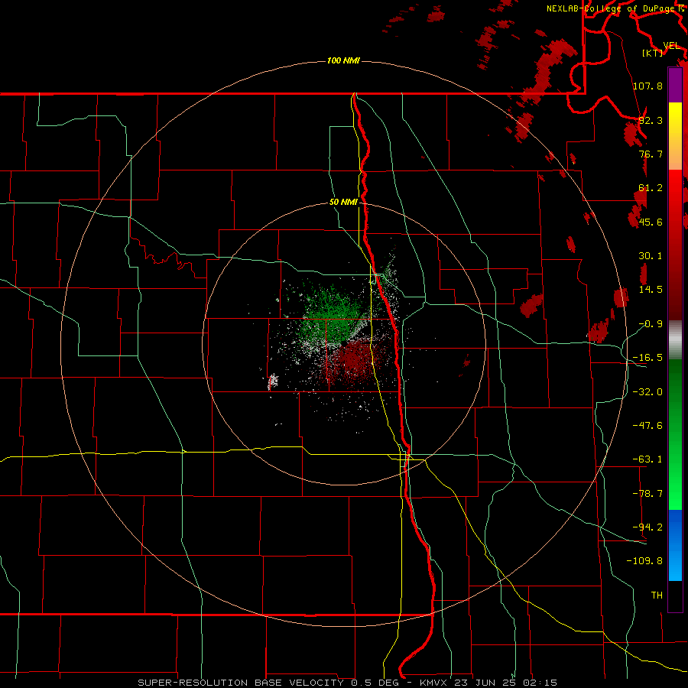
Task: Select the -16.5 velocity scale value
Action: click(x=647, y=358)
